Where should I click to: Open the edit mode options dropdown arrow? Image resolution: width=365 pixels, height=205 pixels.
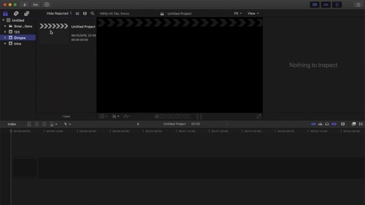coord(56,124)
